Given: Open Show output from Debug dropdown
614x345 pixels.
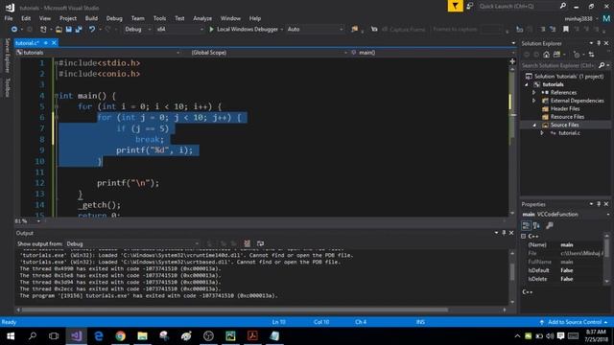Looking at the screenshot, I should click(132, 243).
